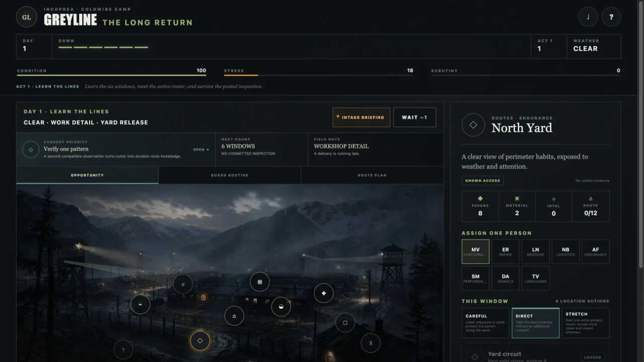Select the highlighted diamond marker on the map
Image resolution: width=644 pixels, height=362 pixels.
click(x=200, y=341)
